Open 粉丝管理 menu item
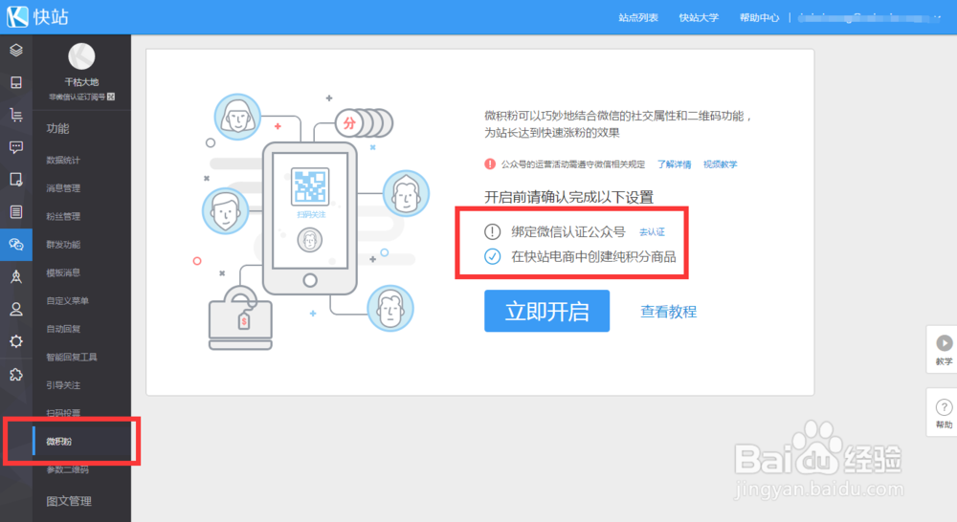Viewport: 957px width, 522px height. click(63, 216)
